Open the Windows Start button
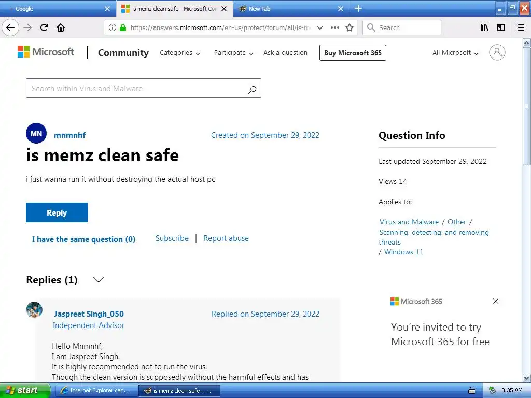 25,390
